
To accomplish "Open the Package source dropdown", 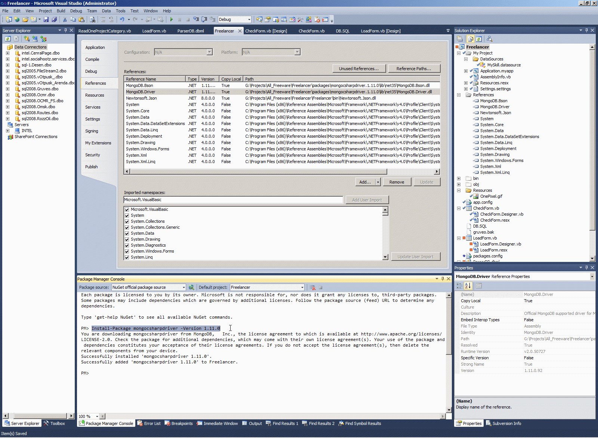I will tap(184, 287).
